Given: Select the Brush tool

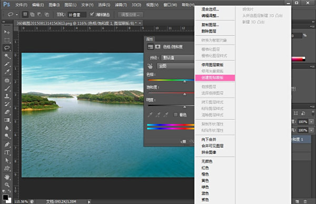Looking at the screenshot, I should pyautogui.click(x=7, y=88).
